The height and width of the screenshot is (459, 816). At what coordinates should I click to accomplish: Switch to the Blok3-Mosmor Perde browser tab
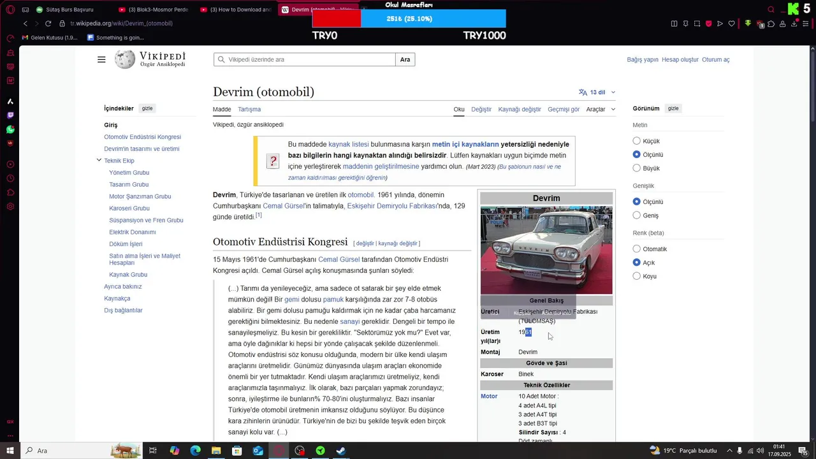155,10
